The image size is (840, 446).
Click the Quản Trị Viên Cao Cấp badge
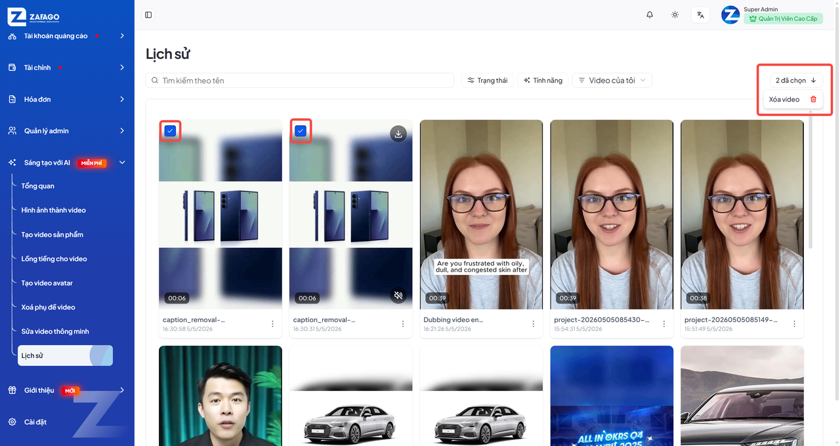[x=783, y=19]
